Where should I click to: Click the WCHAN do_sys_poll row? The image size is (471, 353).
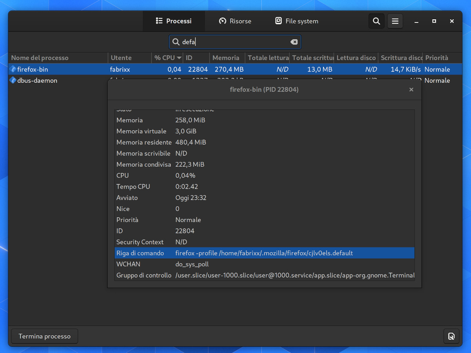265,264
